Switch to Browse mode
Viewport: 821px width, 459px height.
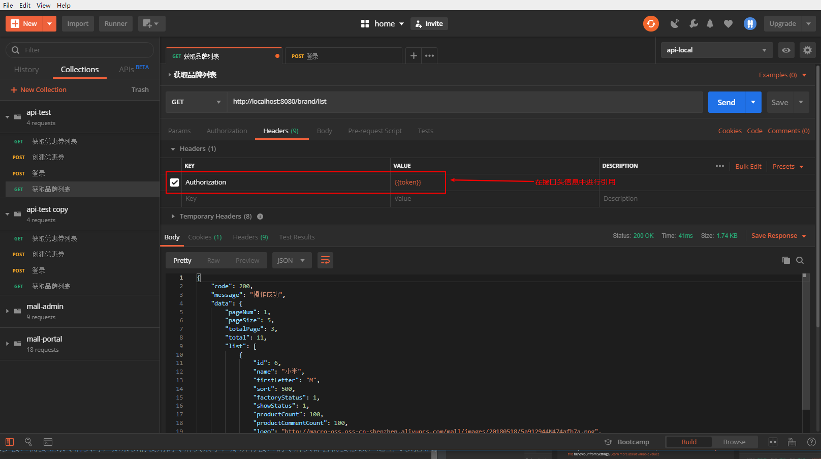pyautogui.click(x=734, y=442)
